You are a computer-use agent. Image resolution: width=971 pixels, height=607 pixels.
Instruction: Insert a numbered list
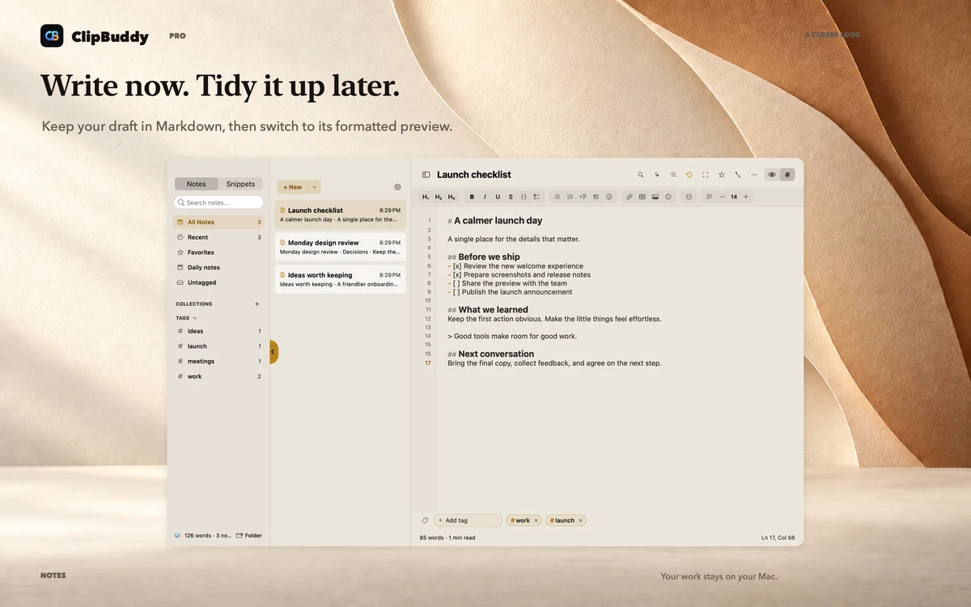coord(570,197)
